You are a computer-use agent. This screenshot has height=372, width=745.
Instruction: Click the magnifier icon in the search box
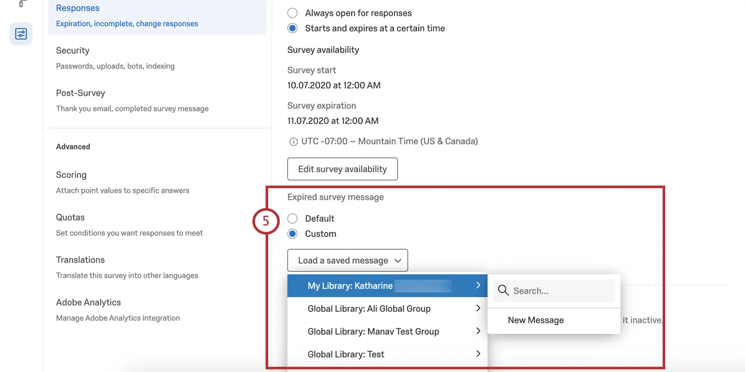pos(503,291)
